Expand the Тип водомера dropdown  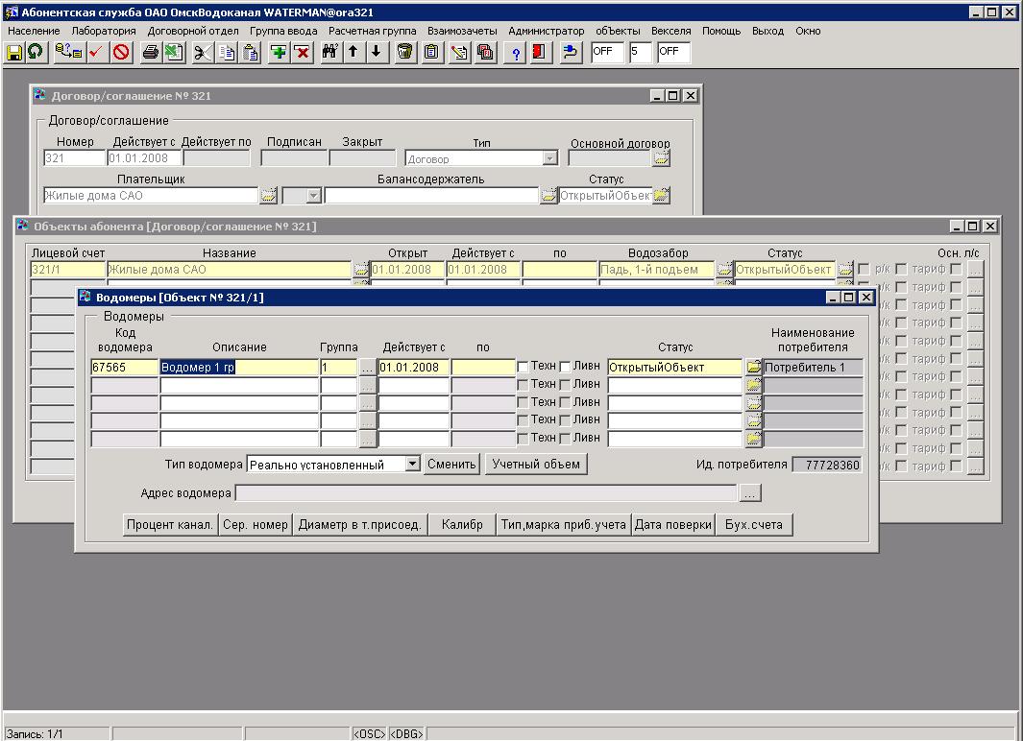tap(412, 465)
